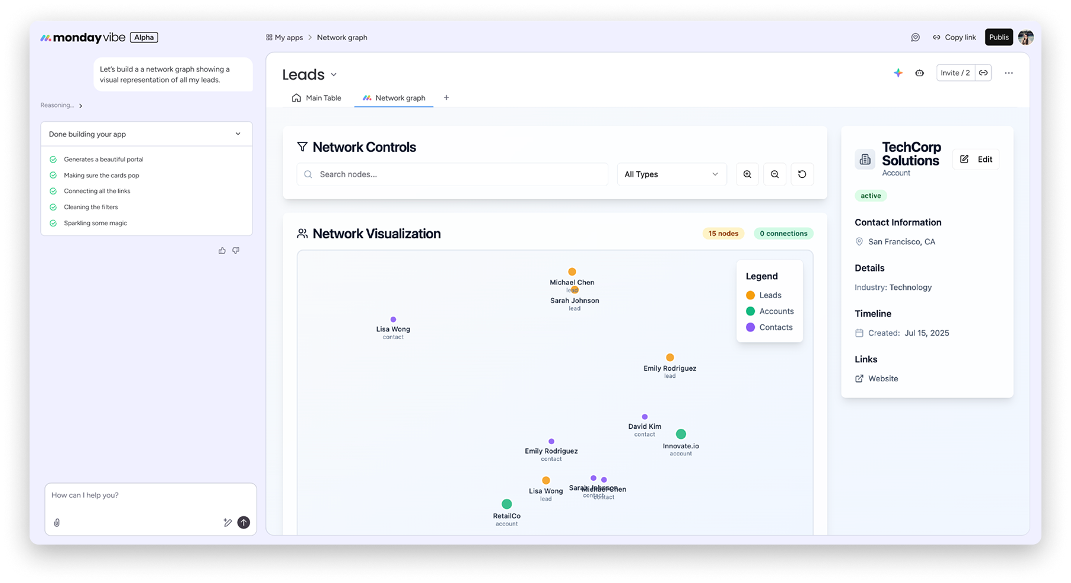Open the All Types dropdown
This screenshot has width=1071, height=583.
pos(671,174)
